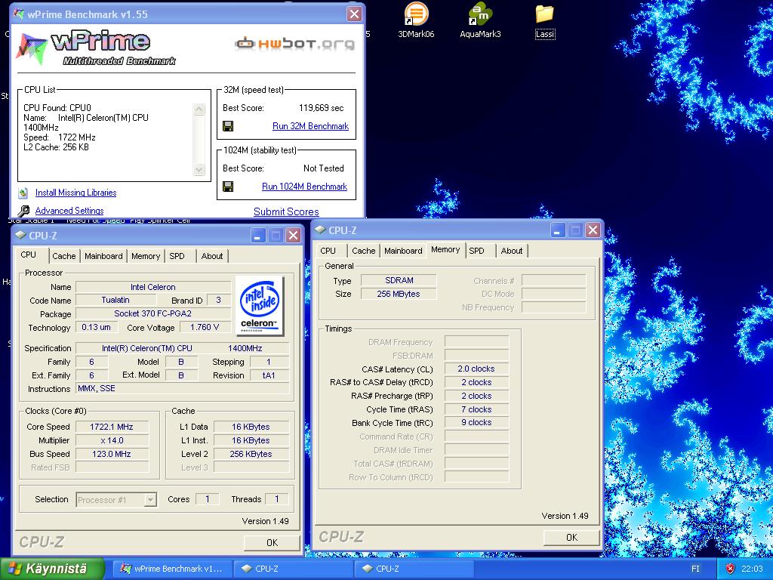The width and height of the screenshot is (773, 580).
Task: Click the save icon for 32M score
Action: [228, 126]
